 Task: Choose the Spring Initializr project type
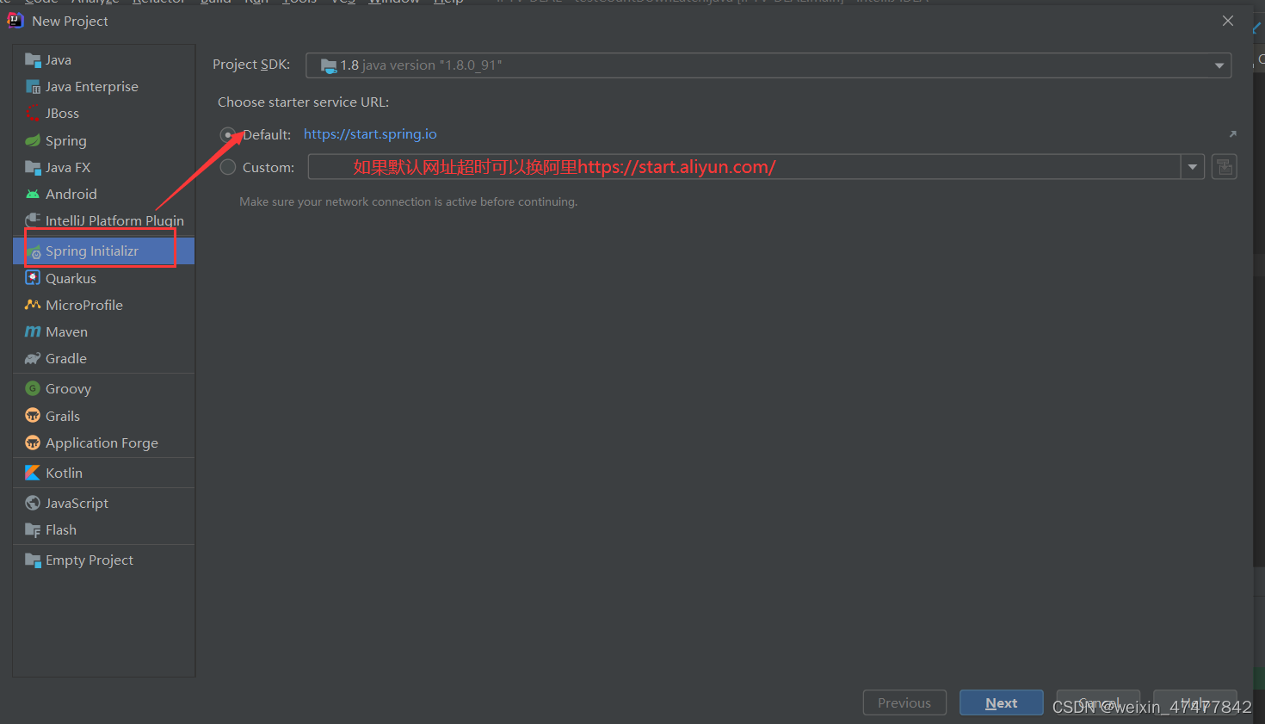point(104,251)
